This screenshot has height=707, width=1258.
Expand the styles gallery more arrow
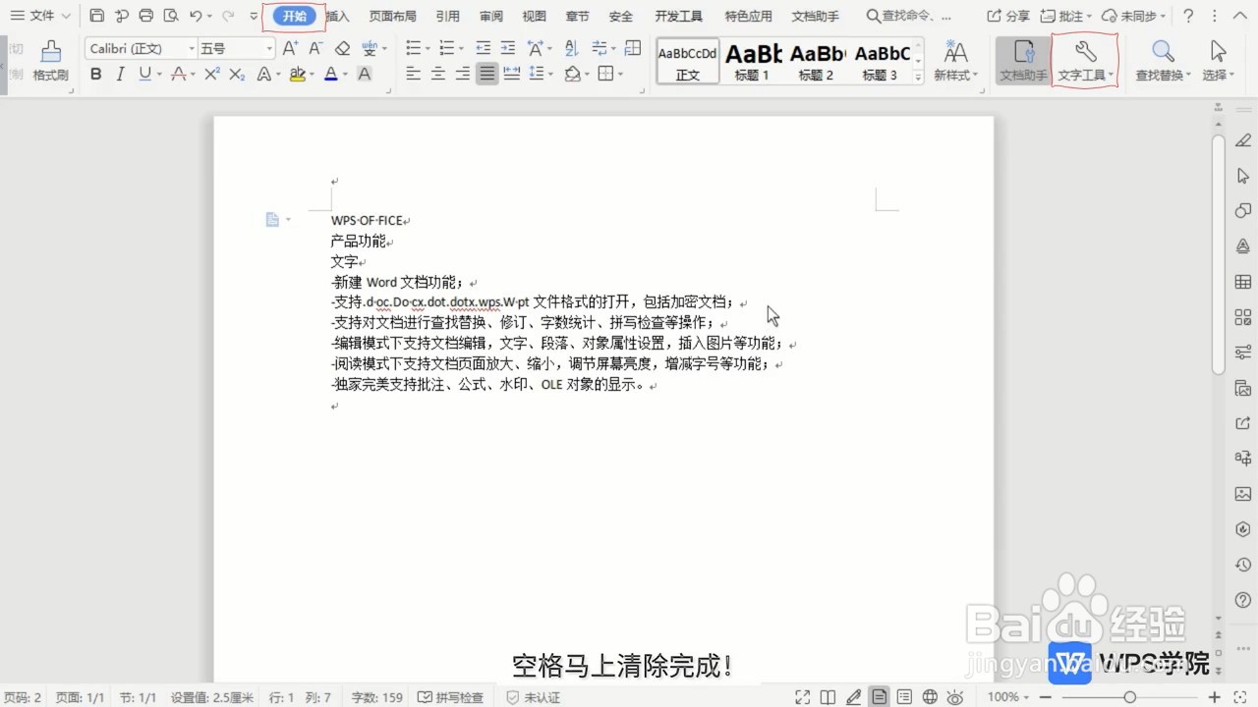coord(918,77)
